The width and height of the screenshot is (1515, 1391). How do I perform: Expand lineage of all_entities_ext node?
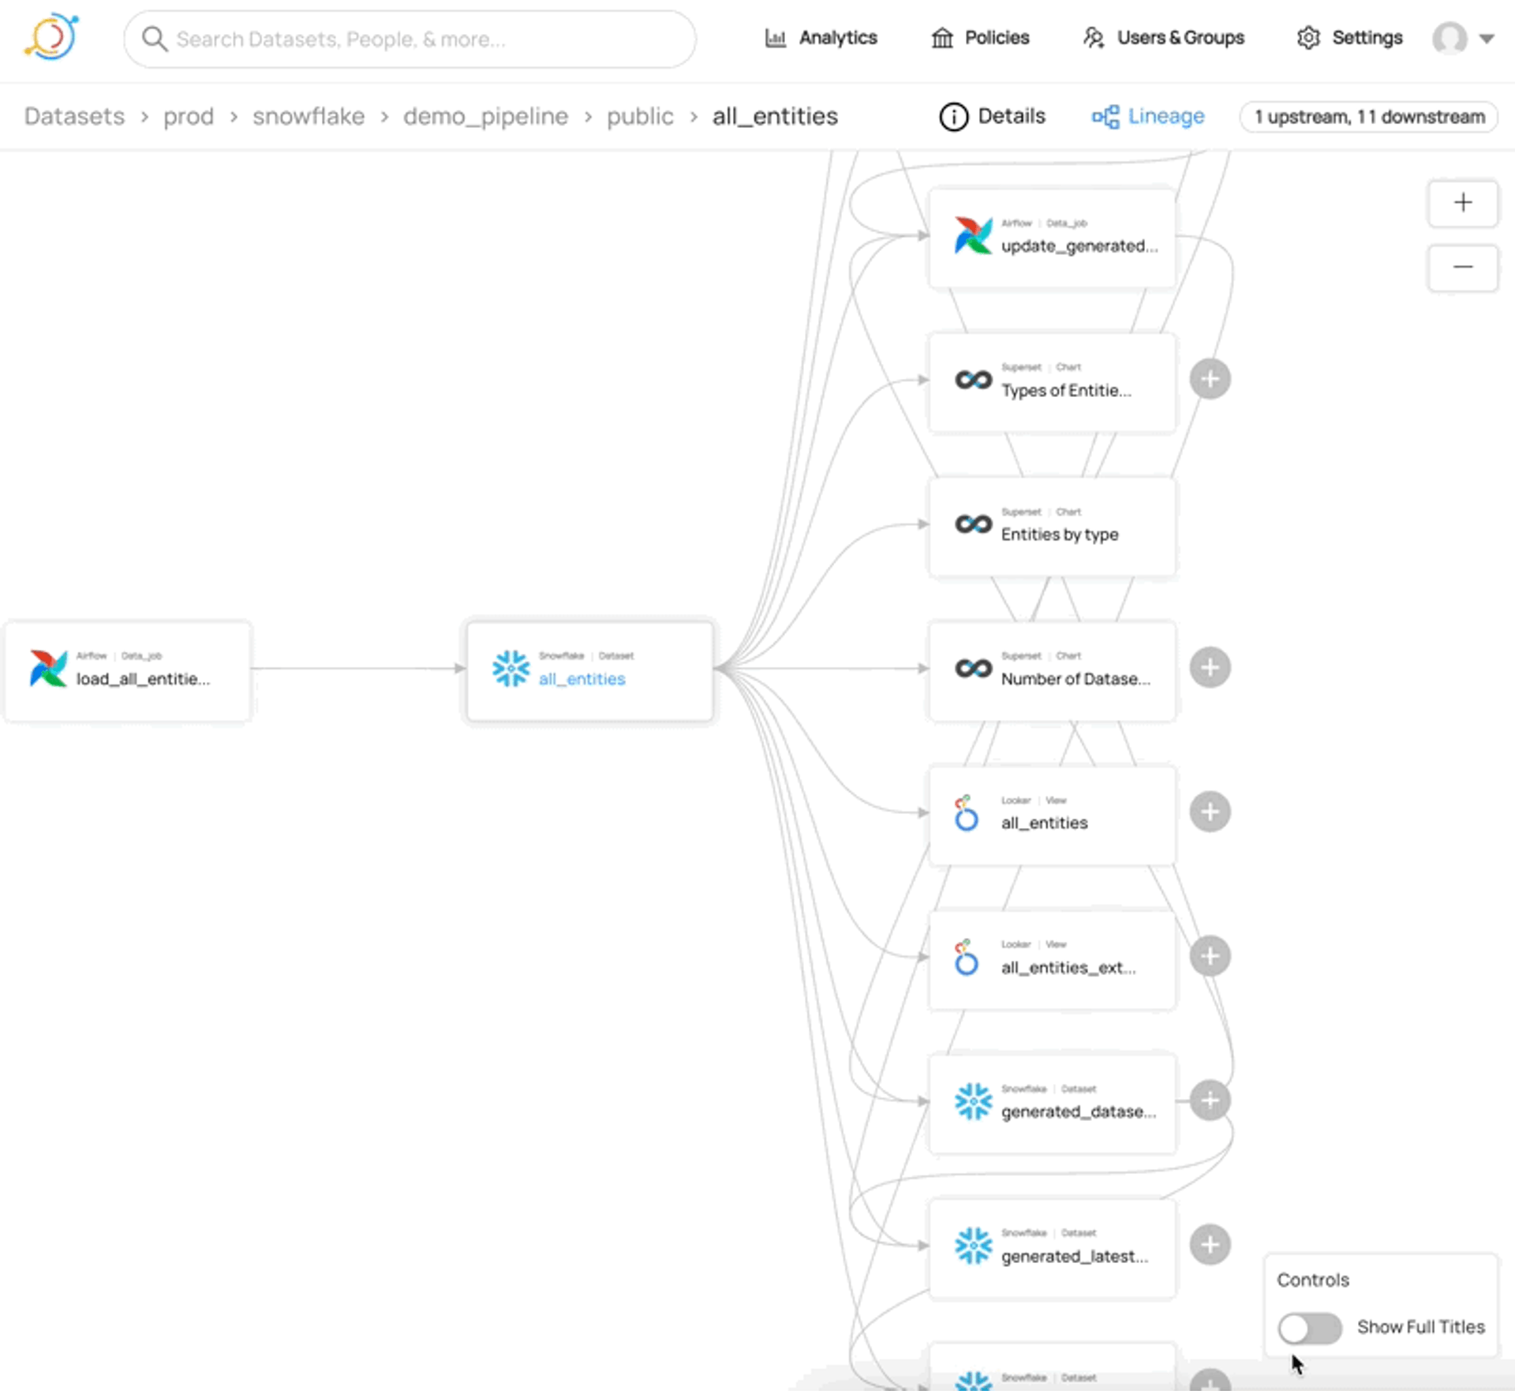tap(1210, 957)
